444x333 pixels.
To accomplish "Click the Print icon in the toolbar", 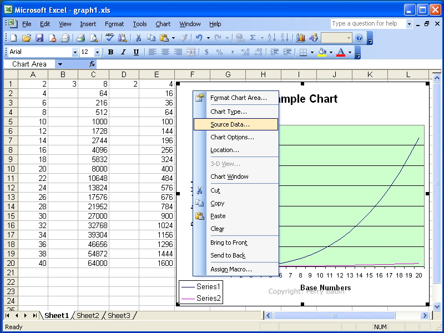I will (80, 38).
